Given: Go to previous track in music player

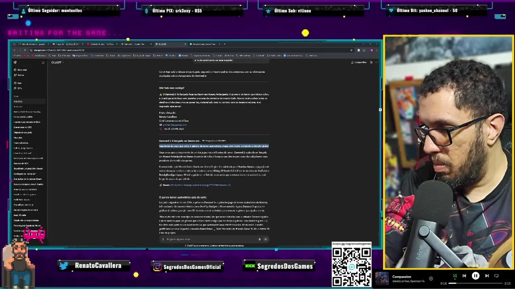Looking at the screenshot, I should [x=464, y=276].
